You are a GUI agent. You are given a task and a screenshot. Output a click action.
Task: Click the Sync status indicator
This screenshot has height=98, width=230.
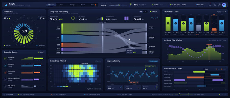pyautogui.click(x=200, y=5)
